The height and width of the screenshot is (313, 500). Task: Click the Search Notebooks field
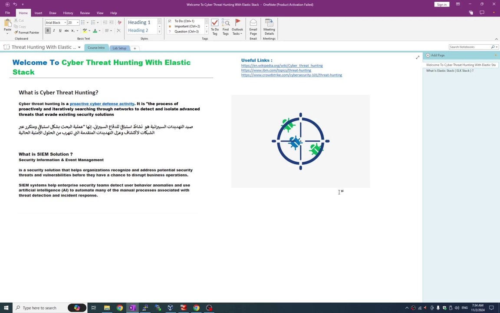pyautogui.click(x=470, y=47)
